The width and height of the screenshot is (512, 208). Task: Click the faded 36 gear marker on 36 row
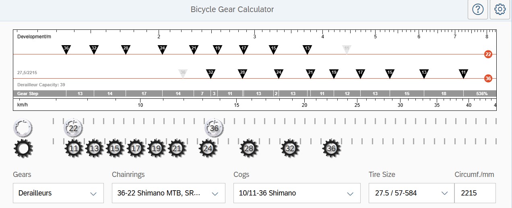point(183,73)
